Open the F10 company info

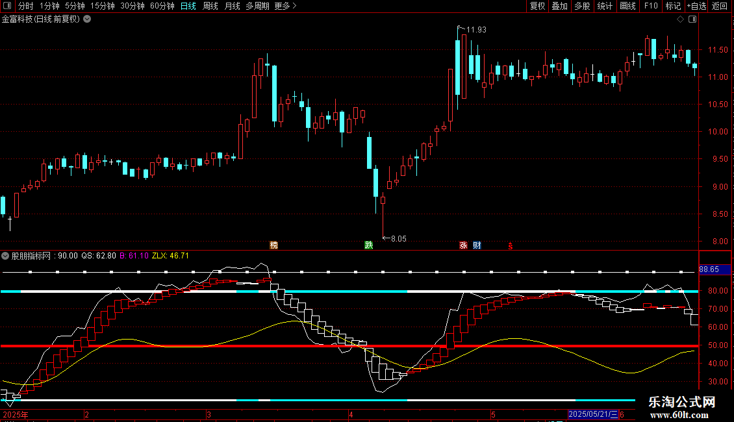click(x=651, y=6)
